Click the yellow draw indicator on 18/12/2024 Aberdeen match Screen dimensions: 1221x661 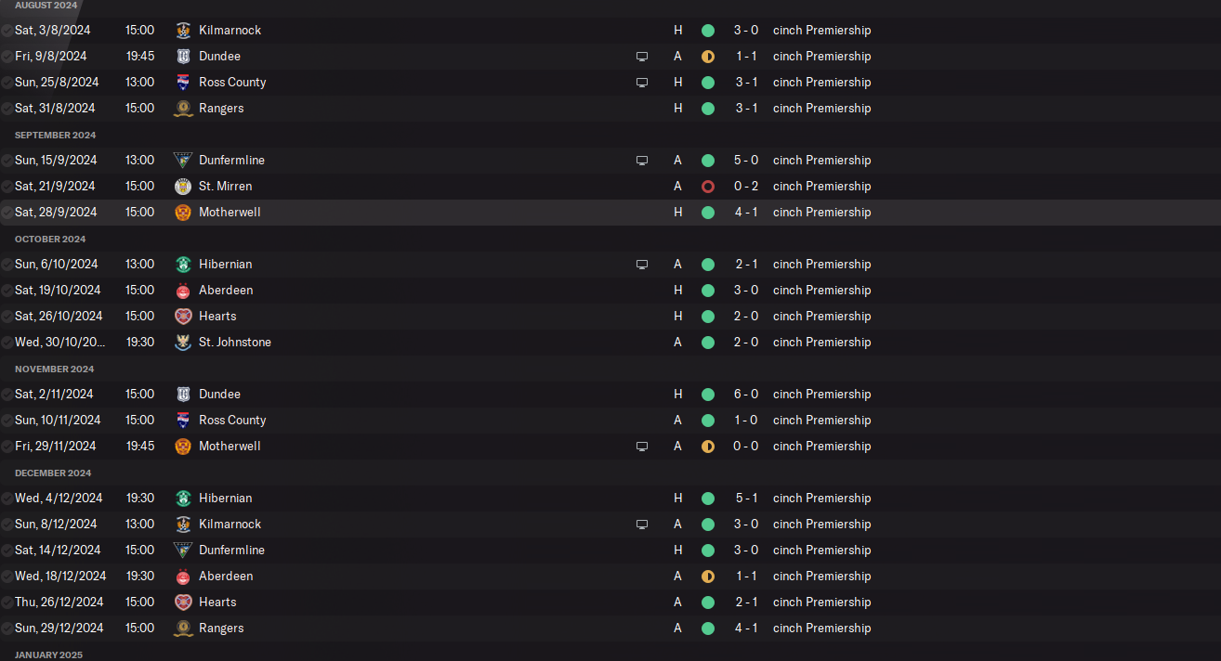[708, 577]
